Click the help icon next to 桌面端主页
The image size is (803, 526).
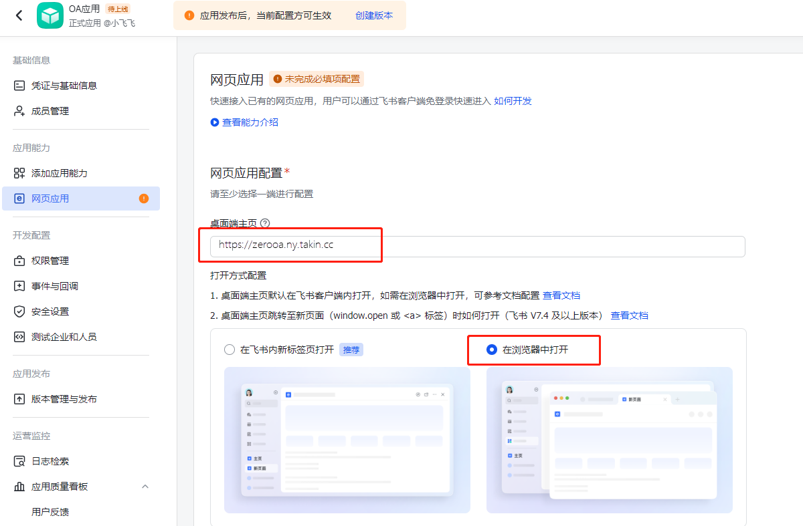point(265,223)
